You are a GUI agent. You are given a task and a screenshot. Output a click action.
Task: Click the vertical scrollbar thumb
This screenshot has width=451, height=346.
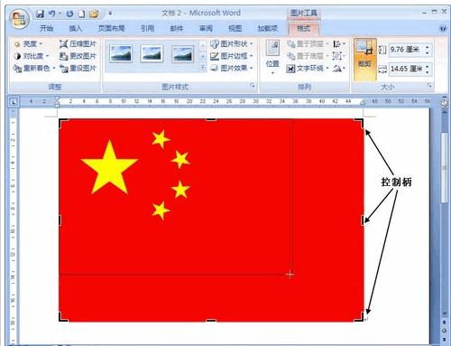click(445, 168)
